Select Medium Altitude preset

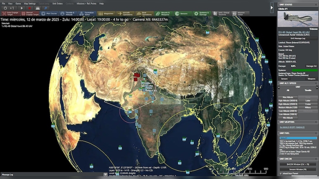tap(288, 107)
